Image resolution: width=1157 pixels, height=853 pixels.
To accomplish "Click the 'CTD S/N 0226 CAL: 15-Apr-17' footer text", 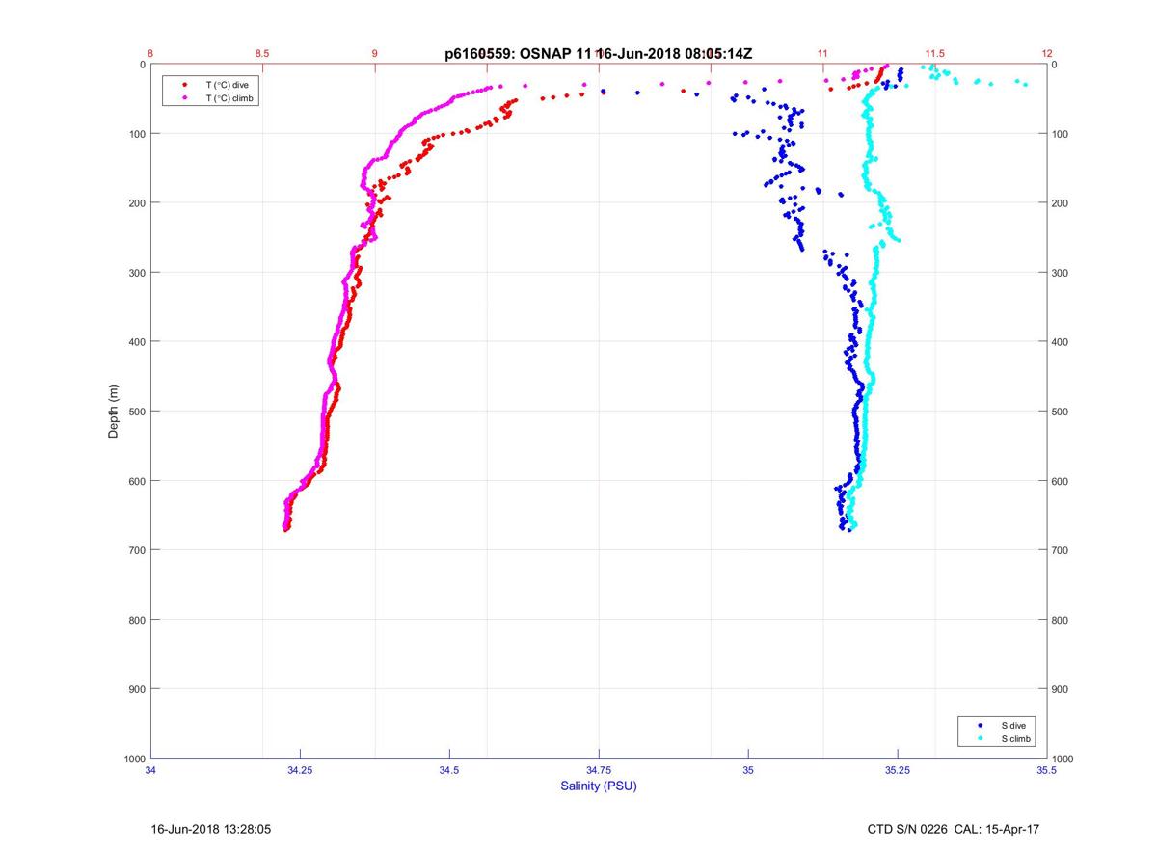I will coord(954,829).
